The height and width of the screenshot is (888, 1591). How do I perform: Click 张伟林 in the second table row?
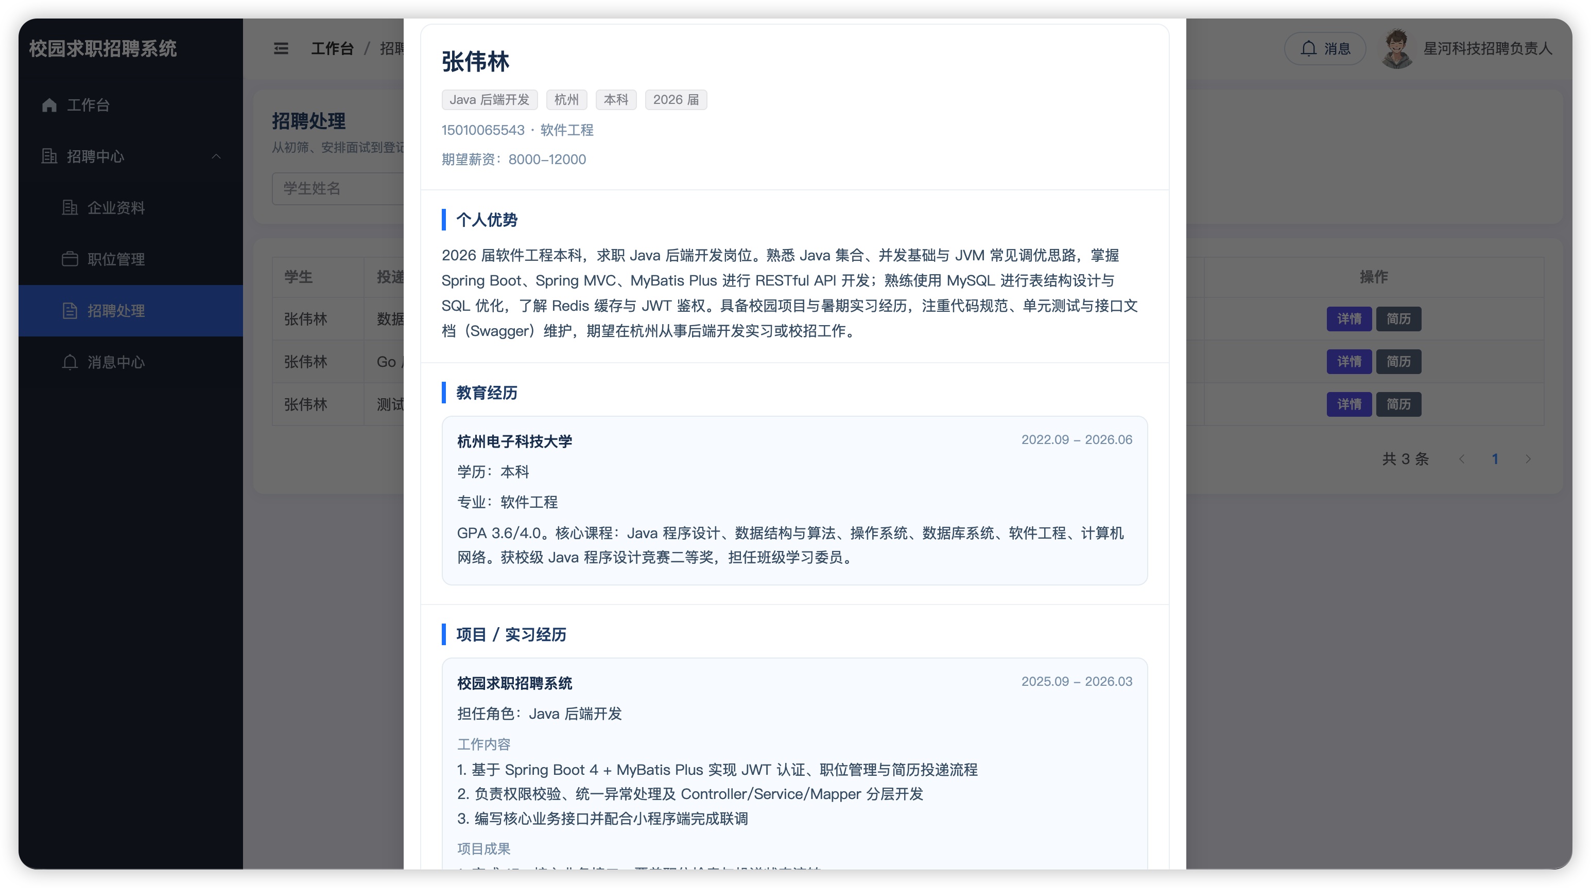click(x=306, y=362)
